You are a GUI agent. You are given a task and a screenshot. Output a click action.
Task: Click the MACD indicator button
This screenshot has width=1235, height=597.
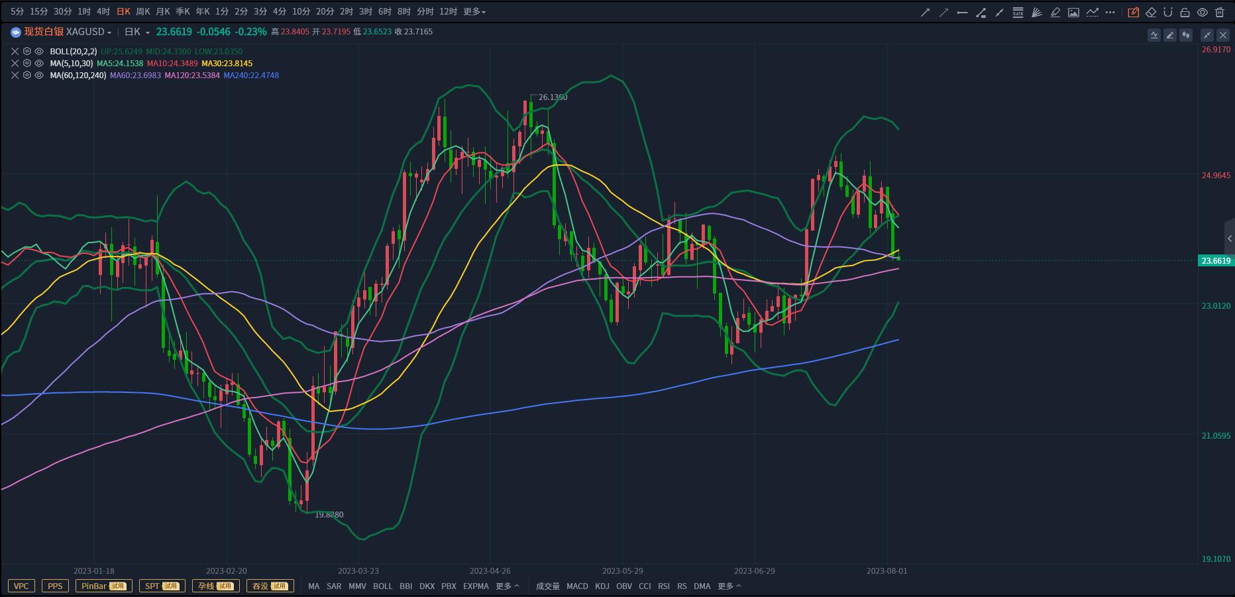pyautogui.click(x=577, y=586)
